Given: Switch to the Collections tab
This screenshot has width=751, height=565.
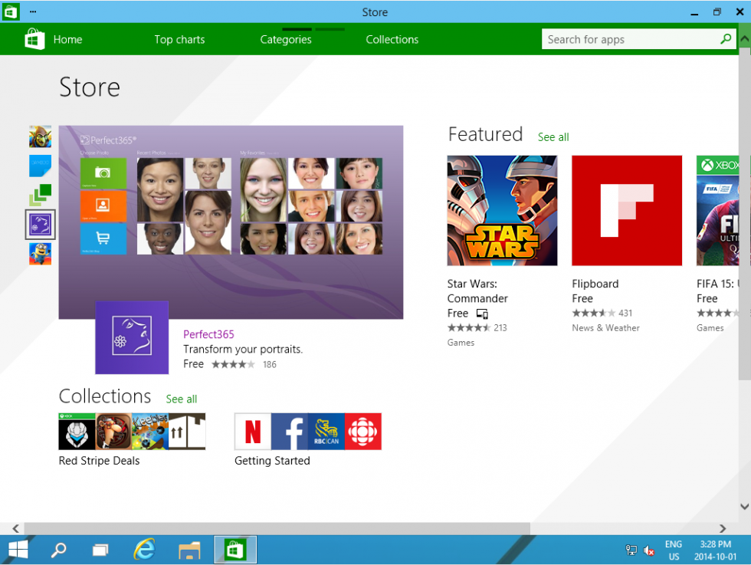Looking at the screenshot, I should [392, 40].
